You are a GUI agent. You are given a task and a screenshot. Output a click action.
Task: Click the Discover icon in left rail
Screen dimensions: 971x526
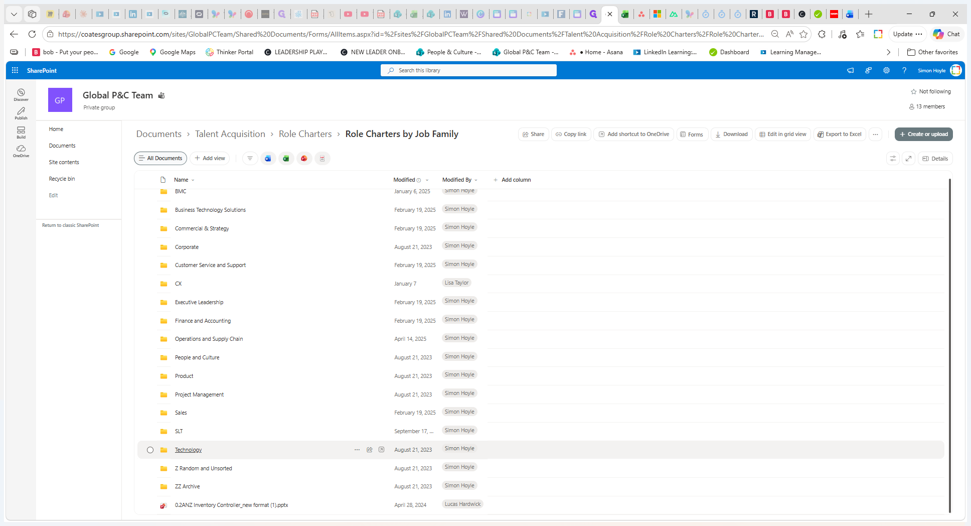[21, 94]
